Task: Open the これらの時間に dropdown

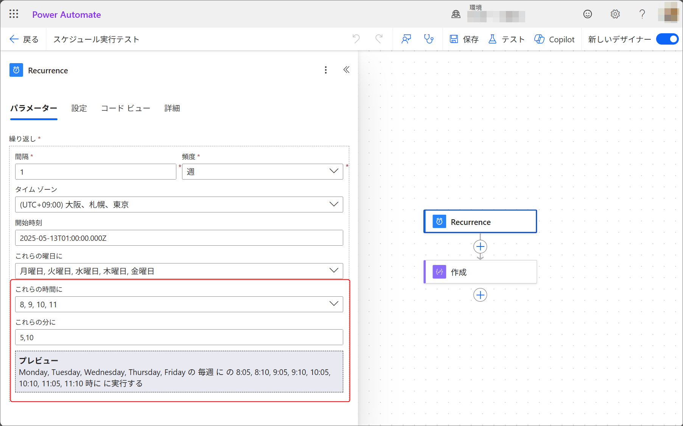Action: 179,304
